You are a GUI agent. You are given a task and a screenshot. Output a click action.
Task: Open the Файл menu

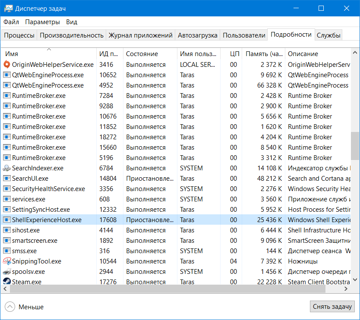point(11,22)
